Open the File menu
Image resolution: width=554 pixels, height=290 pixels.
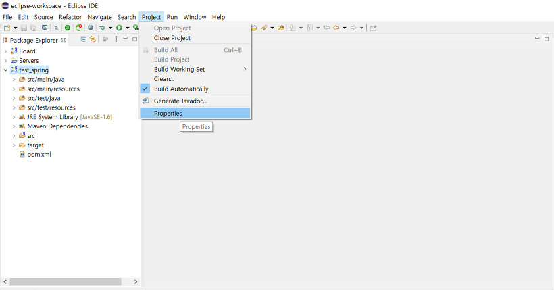[7, 17]
